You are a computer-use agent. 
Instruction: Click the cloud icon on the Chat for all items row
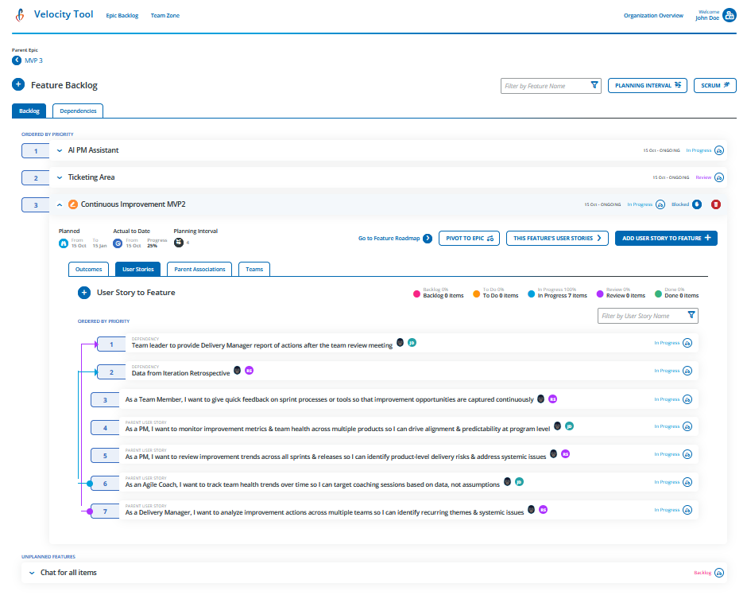pyautogui.click(x=719, y=572)
